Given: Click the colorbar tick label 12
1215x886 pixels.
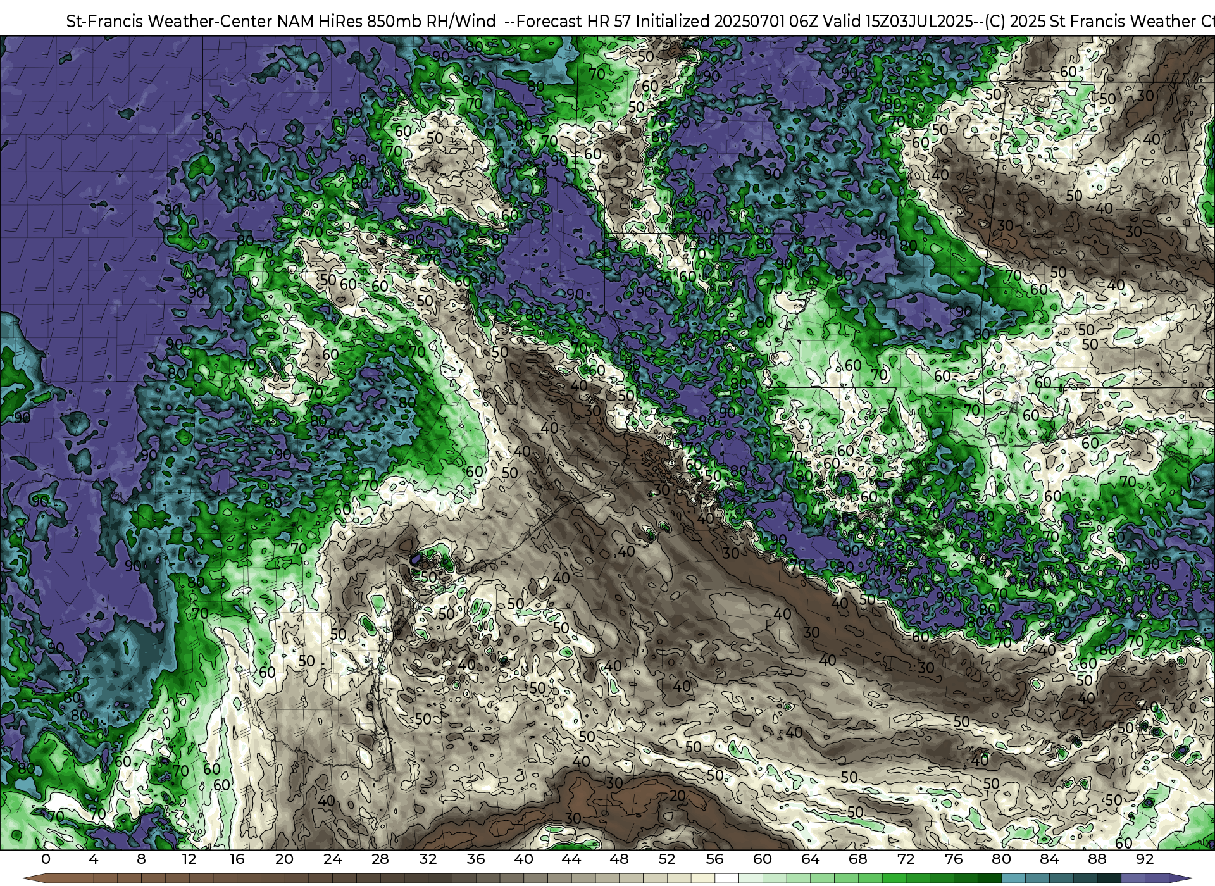Looking at the screenshot, I should [189, 859].
